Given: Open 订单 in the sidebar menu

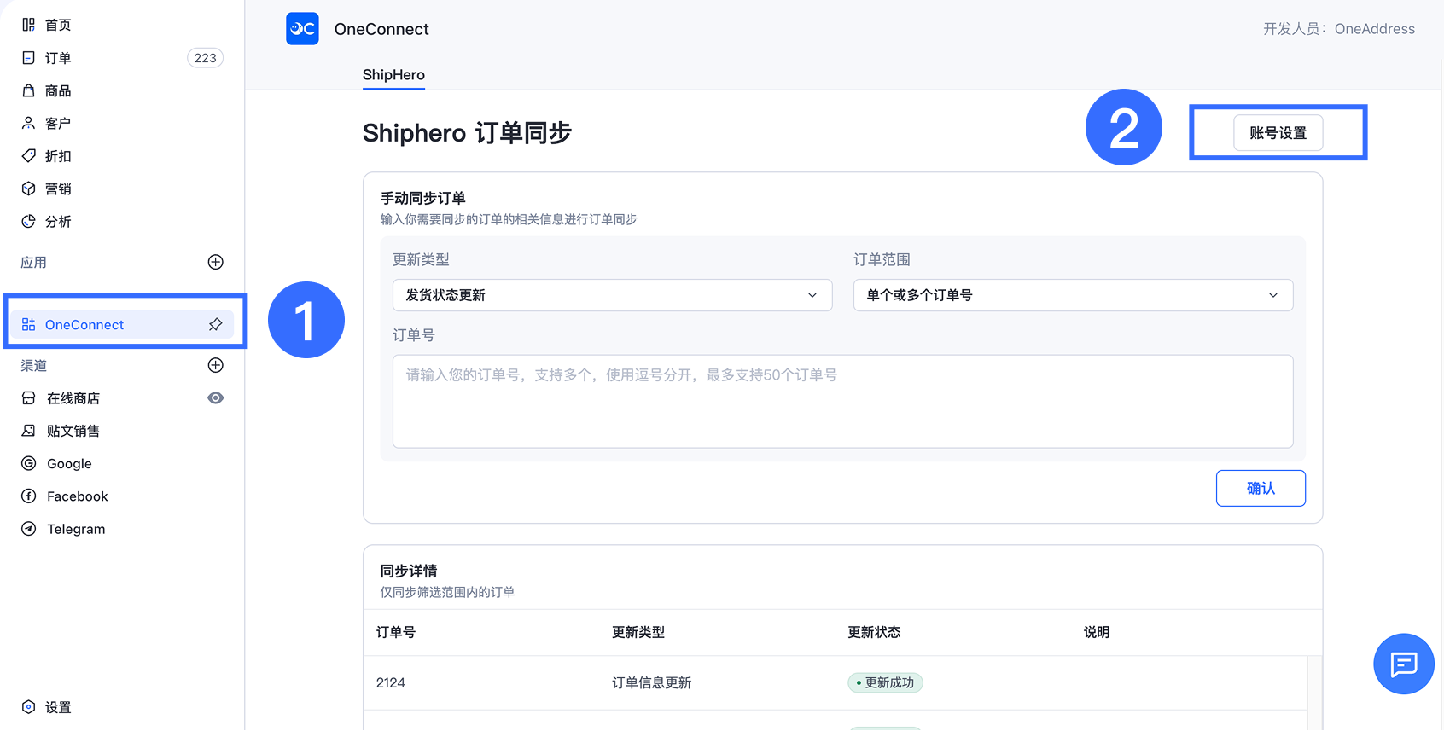Looking at the screenshot, I should [x=58, y=58].
